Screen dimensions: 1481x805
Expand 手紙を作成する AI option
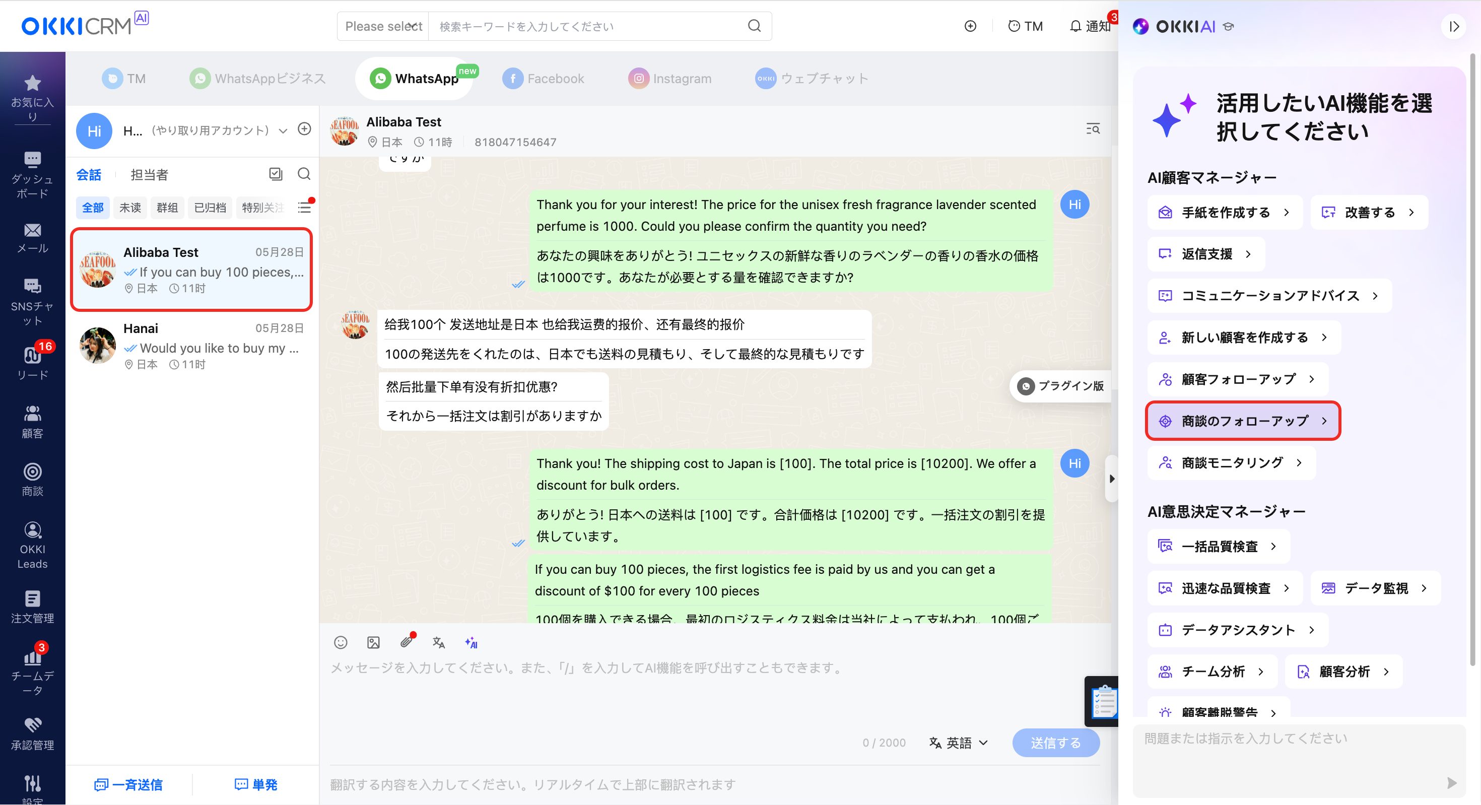[1225, 212]
